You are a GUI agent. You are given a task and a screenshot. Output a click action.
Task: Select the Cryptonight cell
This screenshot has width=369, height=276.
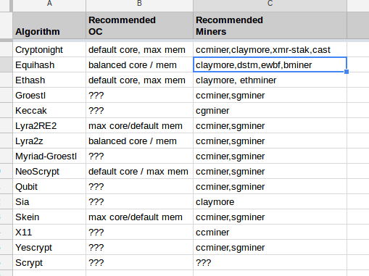(x=49, y=50)
